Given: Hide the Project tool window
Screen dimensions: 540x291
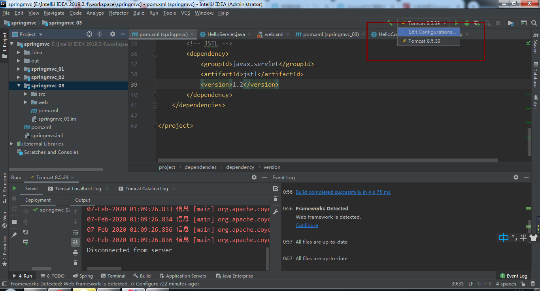Looking at the screenshot, I should tap(123, 34).
